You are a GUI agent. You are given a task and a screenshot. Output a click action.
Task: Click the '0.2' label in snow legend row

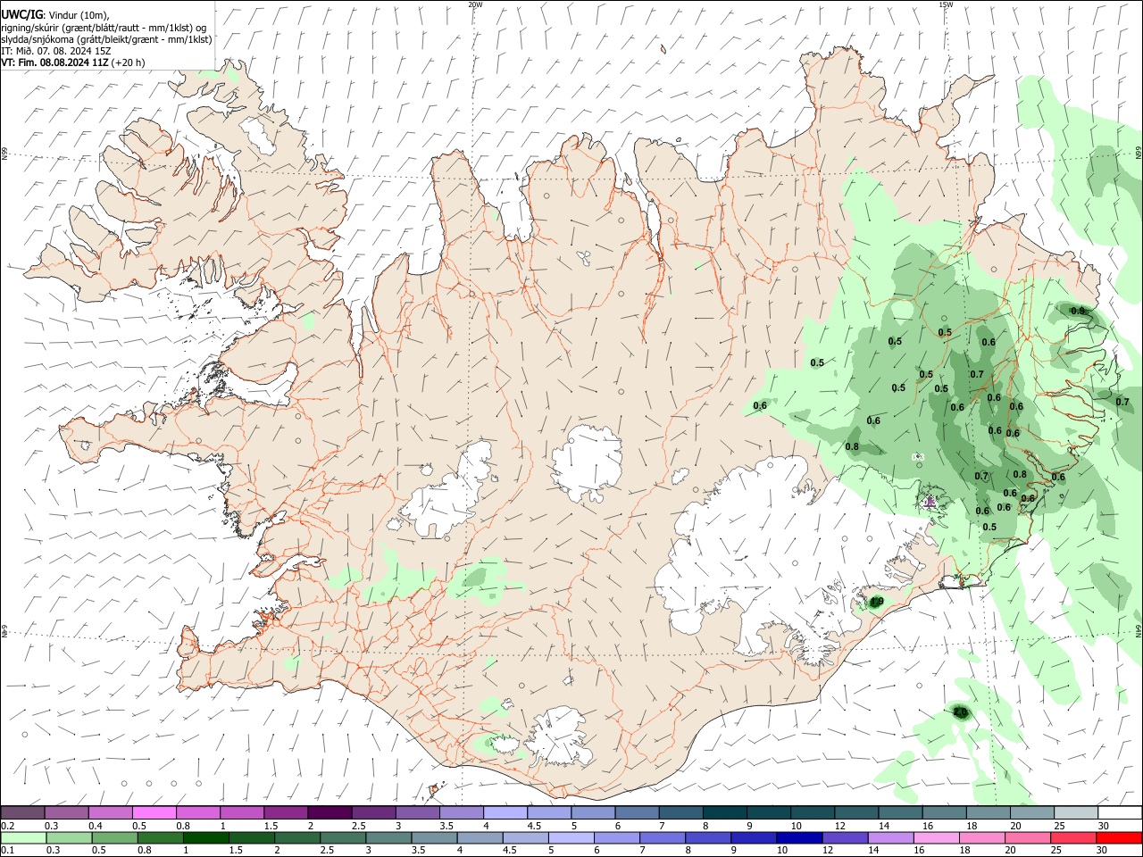7,826
